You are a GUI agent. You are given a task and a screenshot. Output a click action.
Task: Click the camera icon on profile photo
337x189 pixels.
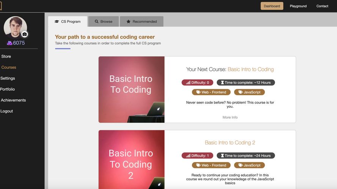click(x=25, y=34)
